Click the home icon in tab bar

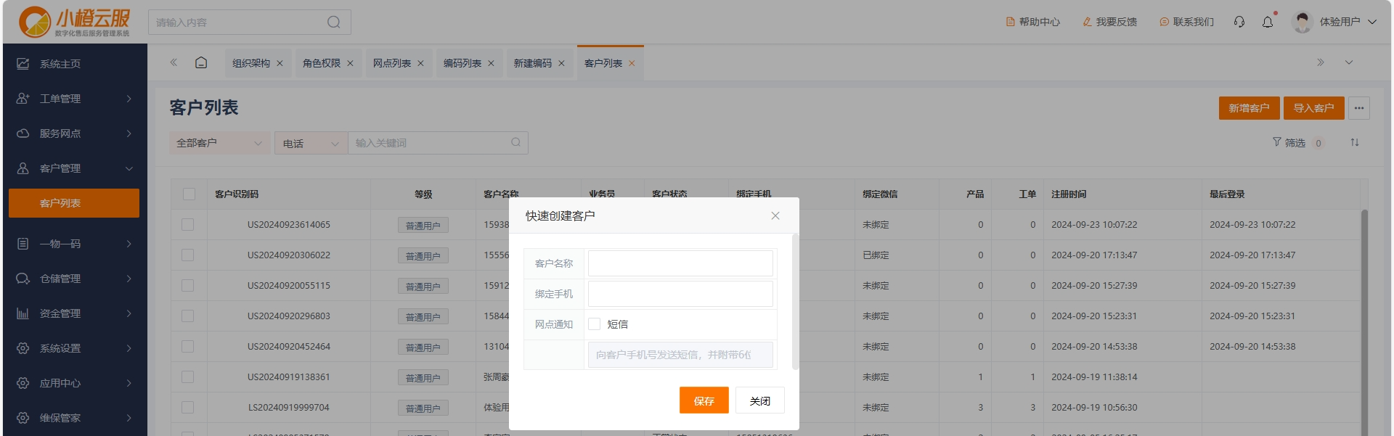[x=201, y=63]
